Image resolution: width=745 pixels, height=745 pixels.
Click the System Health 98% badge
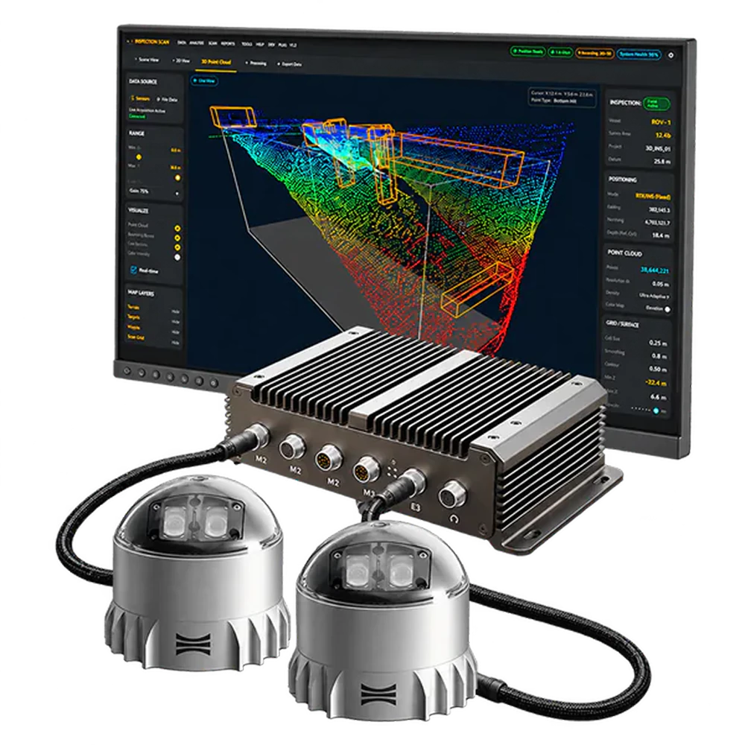639,54
